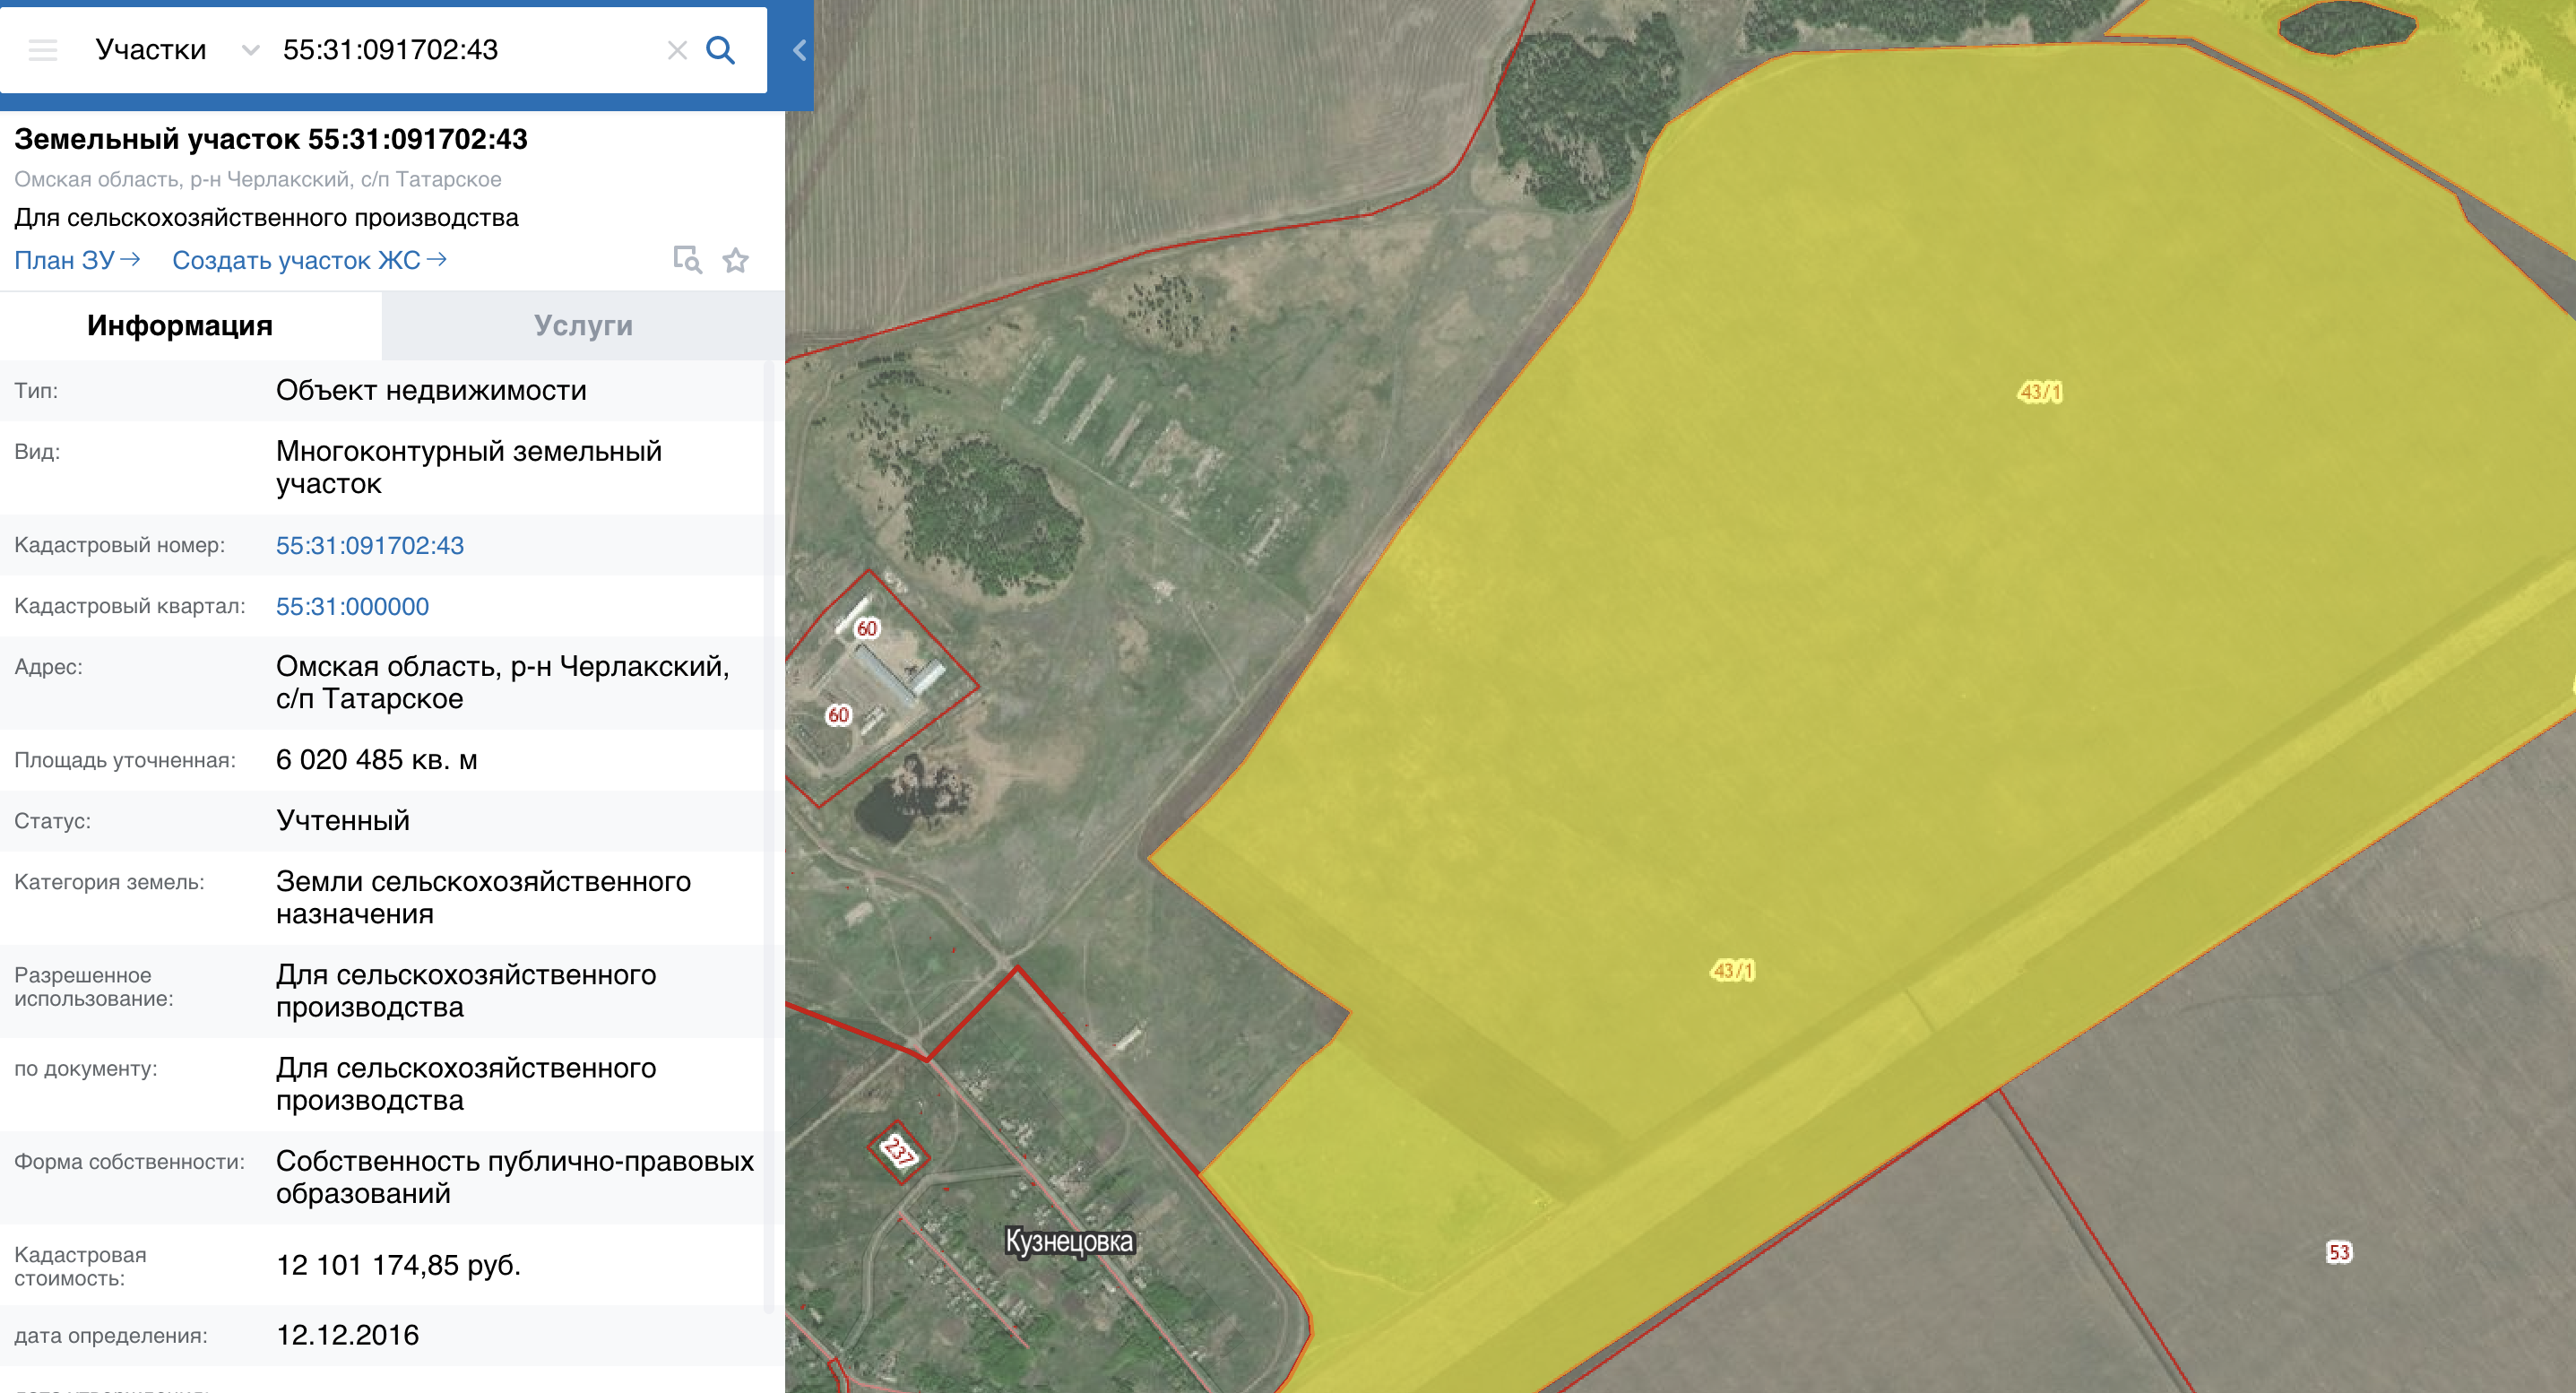
Task: Click the info panel scrollbar
Action: 769,835
